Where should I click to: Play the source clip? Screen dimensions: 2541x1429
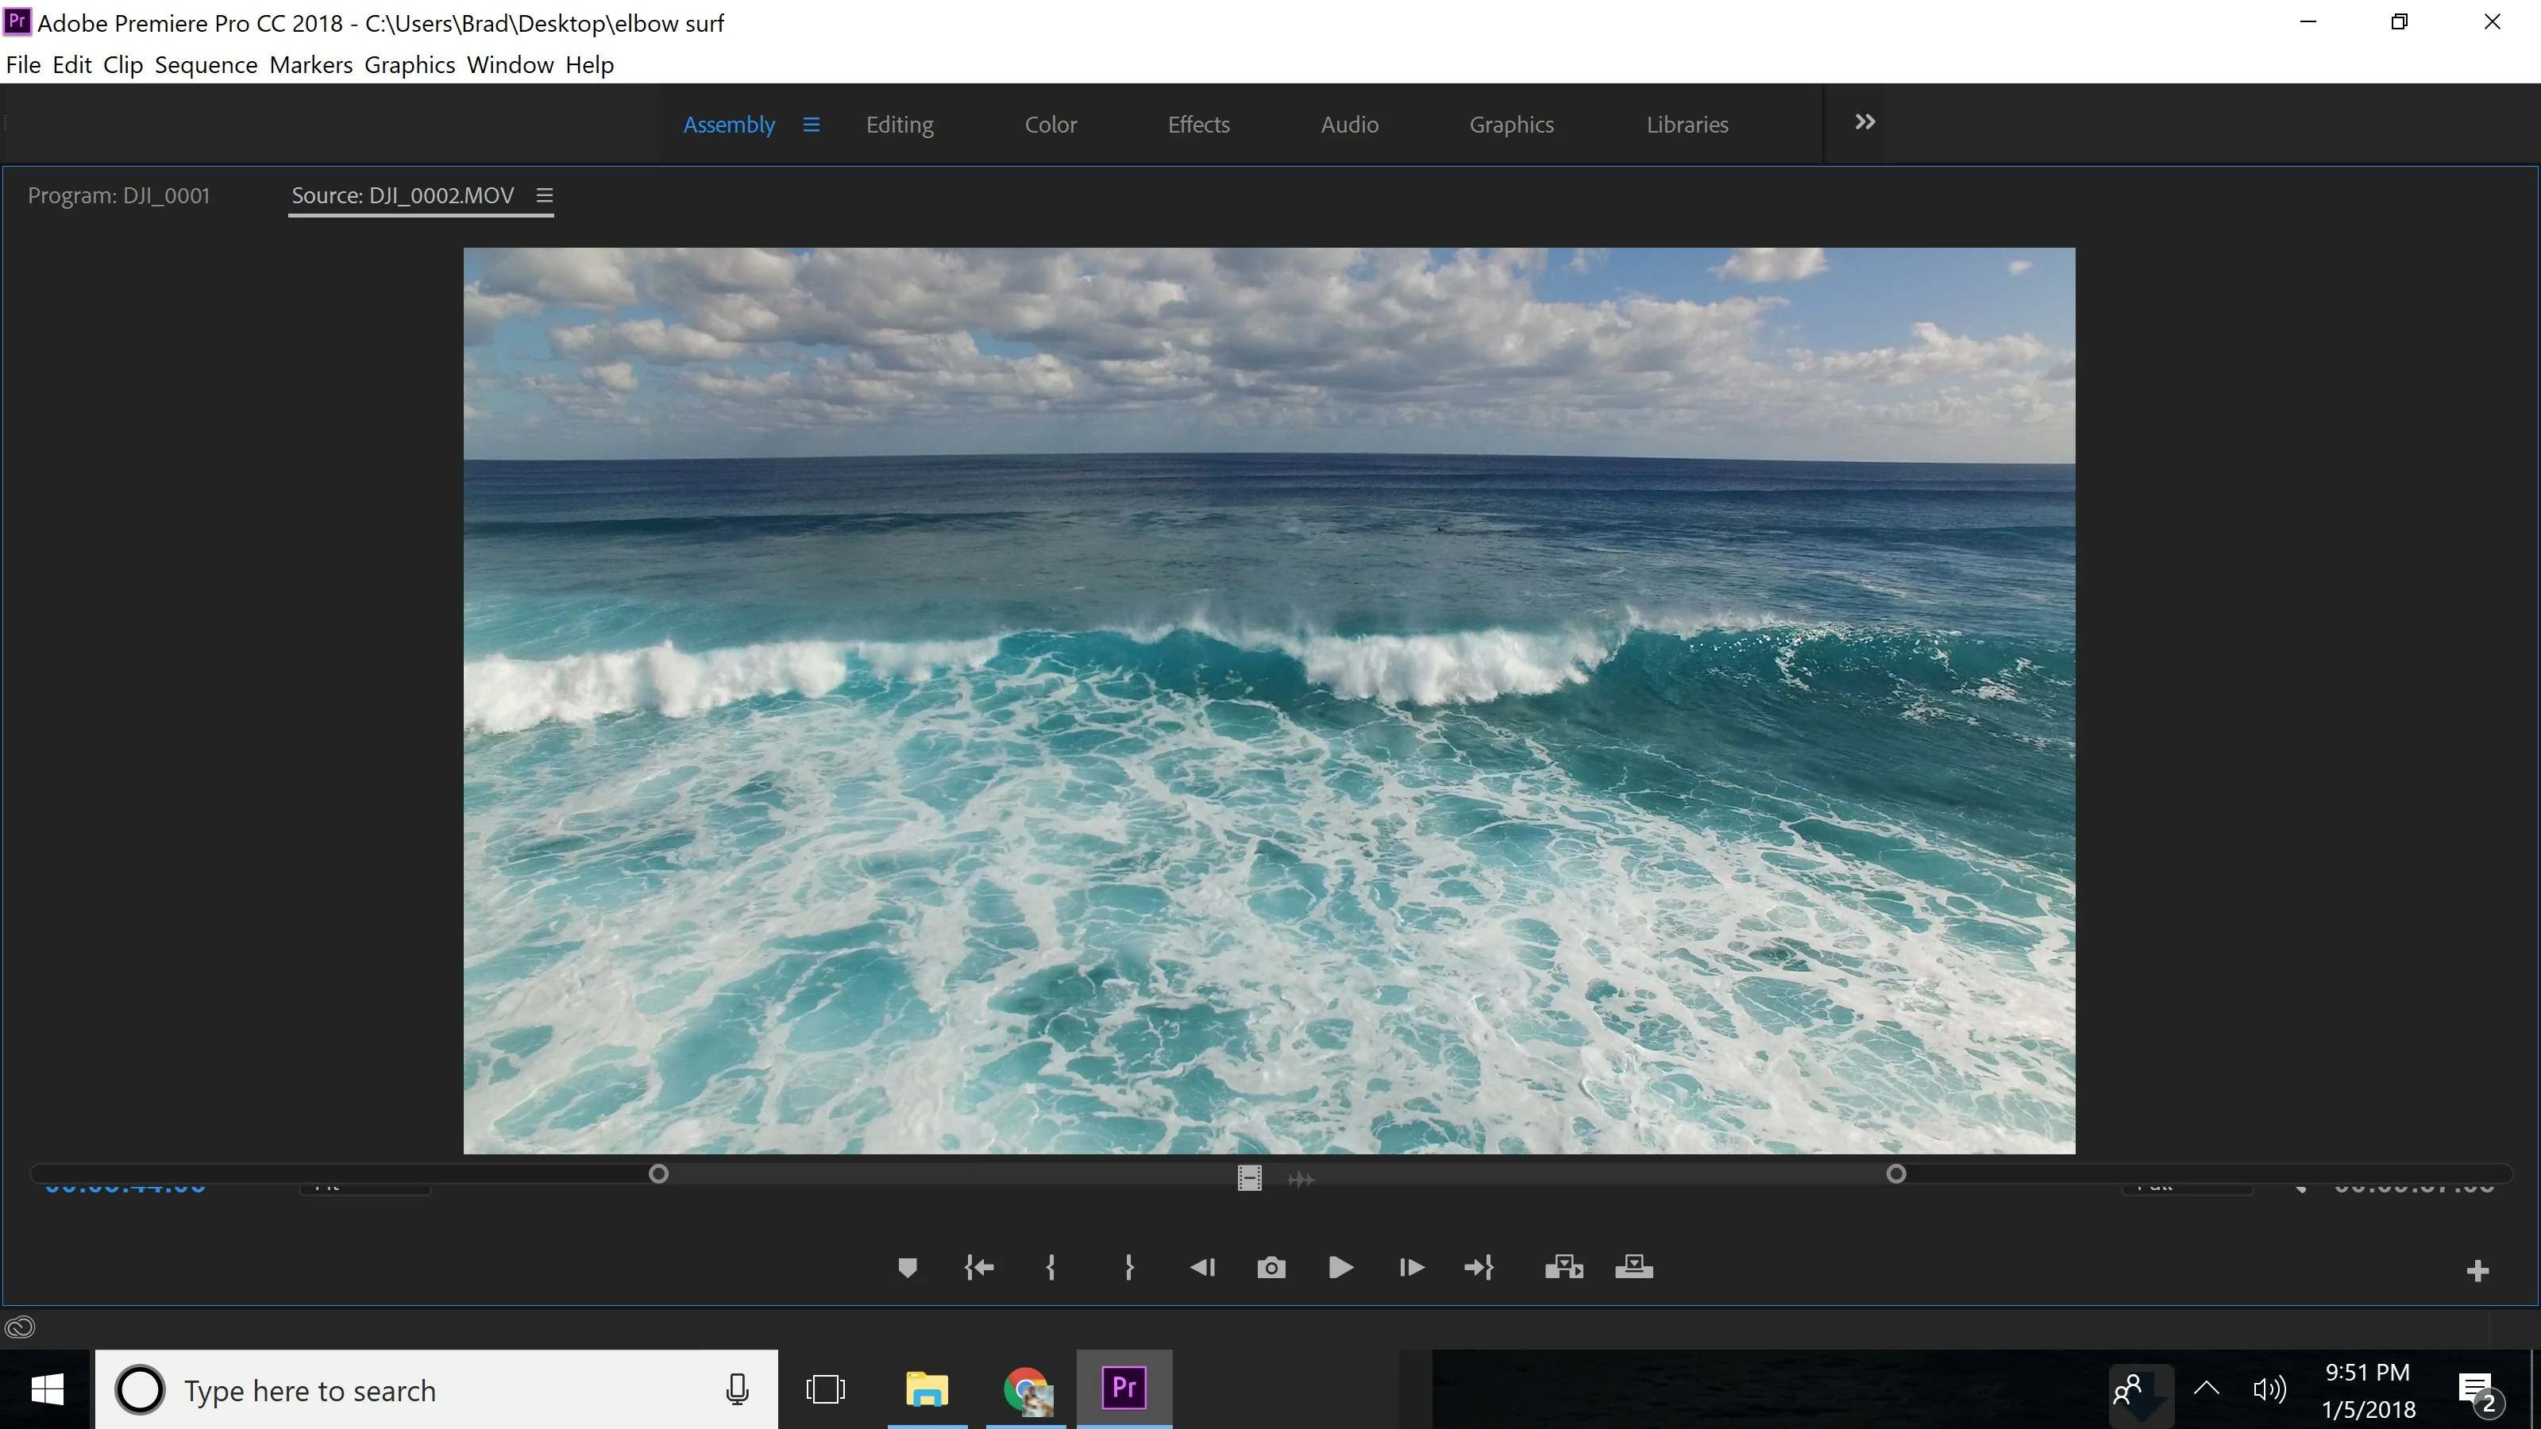coord(1340,1267)
